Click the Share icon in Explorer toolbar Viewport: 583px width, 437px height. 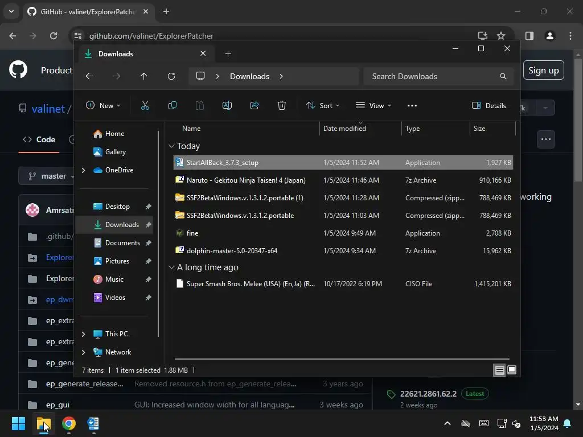click(x=254, y=105)
